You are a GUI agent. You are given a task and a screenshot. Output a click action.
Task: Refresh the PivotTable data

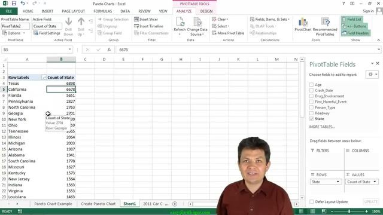coord(180,26)
